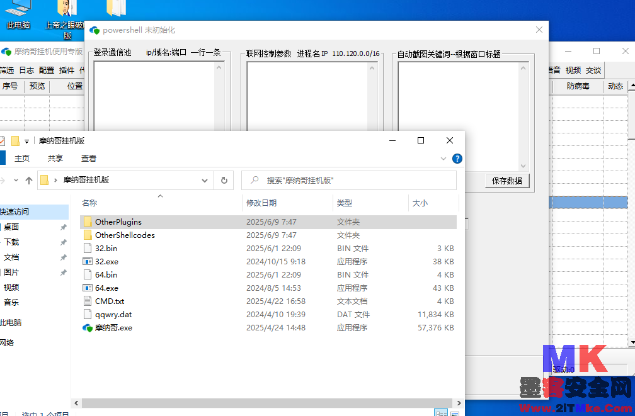This screenshot has width=635, height=416.
Task: Click inside the 联网控制参数 text area
Action: coord(307,96)
